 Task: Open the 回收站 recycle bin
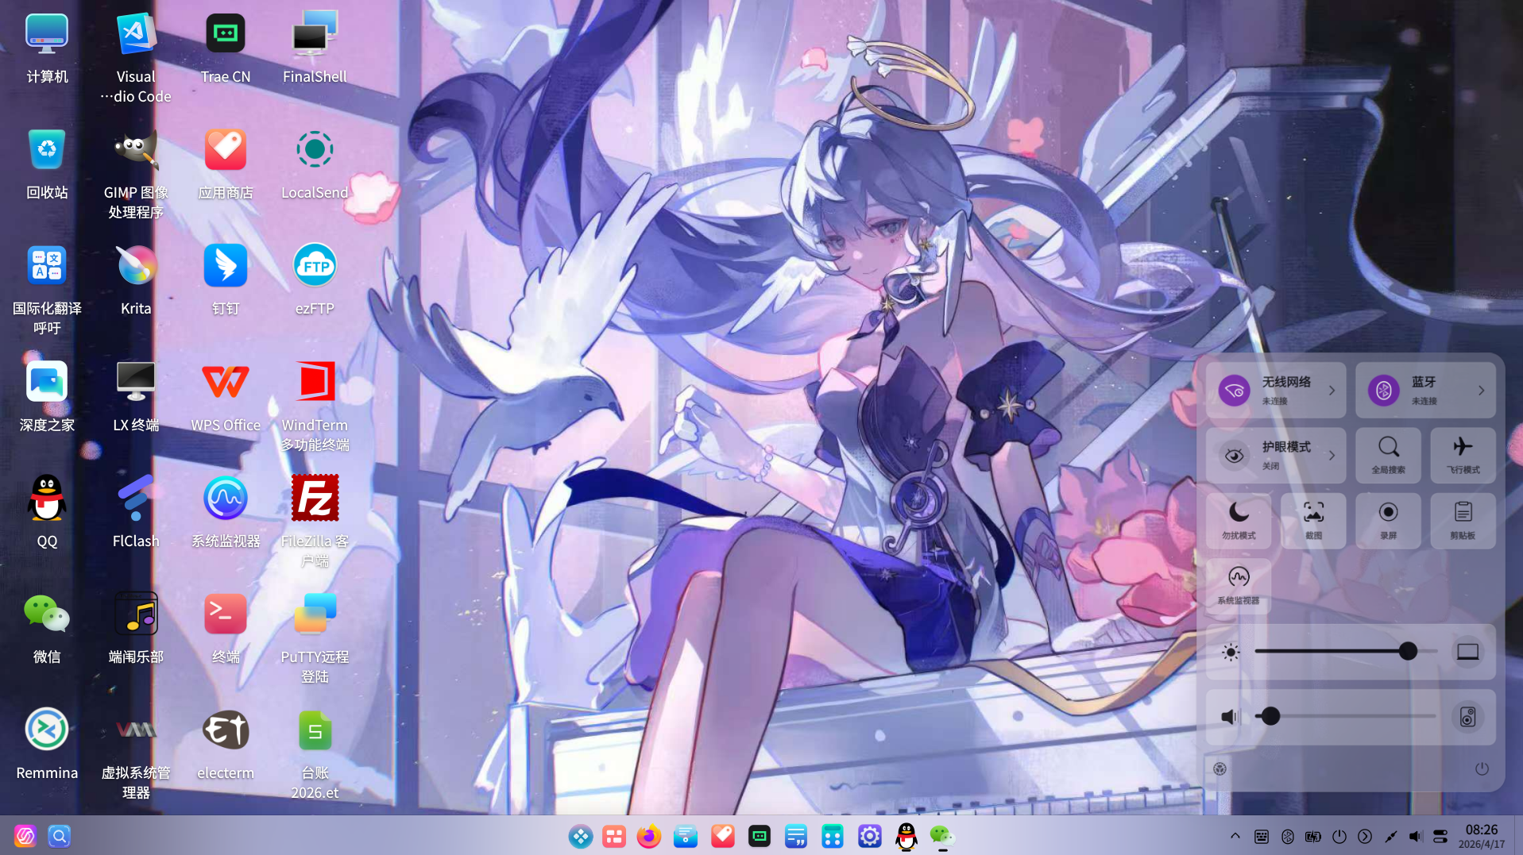coord(47,149)
